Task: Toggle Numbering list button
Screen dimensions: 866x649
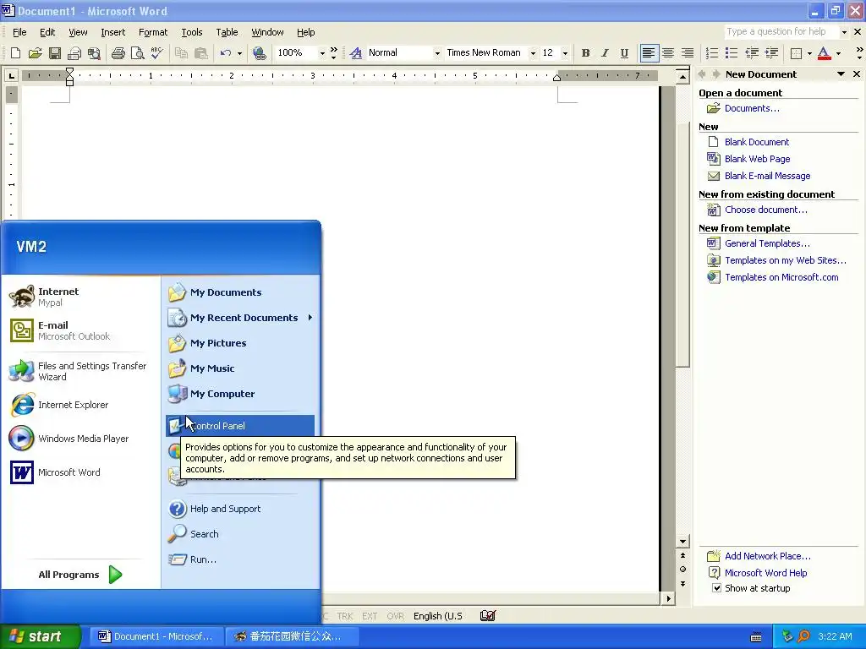Action: (712, 53)
